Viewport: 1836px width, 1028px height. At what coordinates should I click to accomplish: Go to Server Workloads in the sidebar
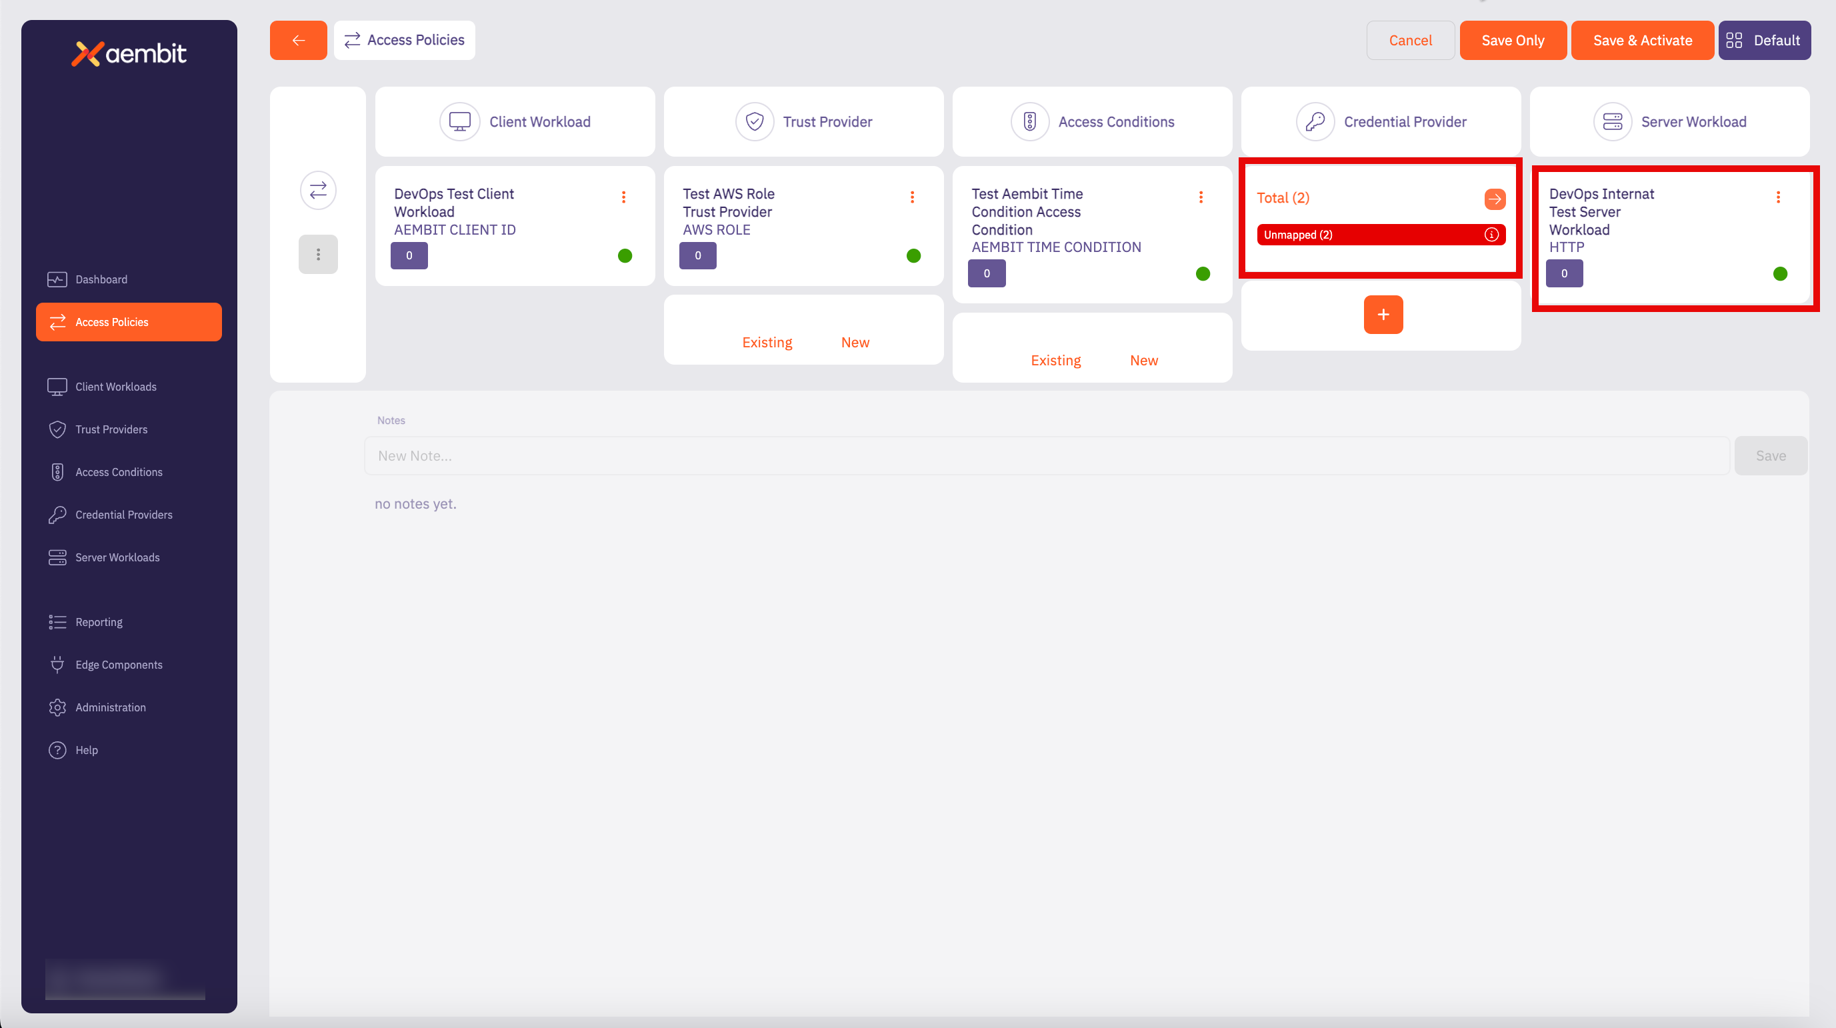pyautogui.click(x=128, y=557)
